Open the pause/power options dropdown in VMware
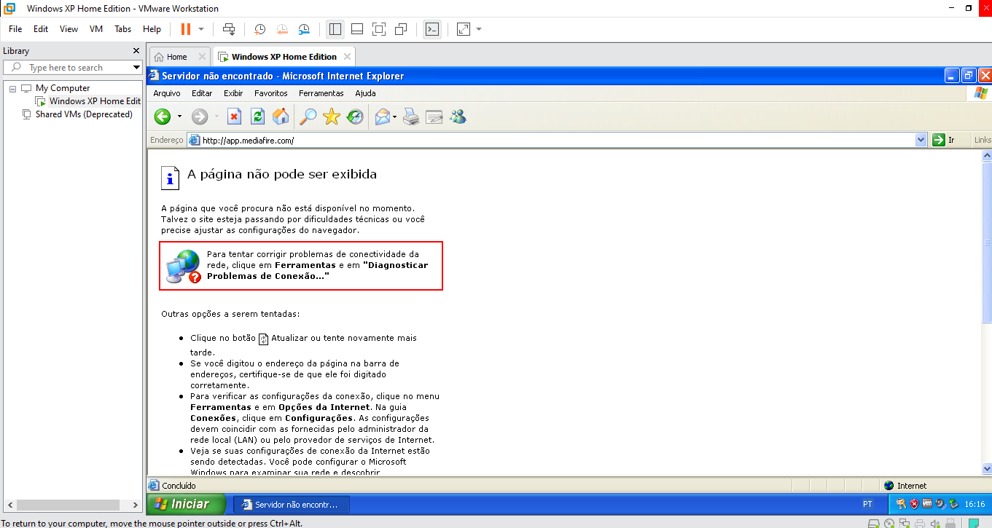Screen dimensions: 992x528 pyautogui.click(x=202, y=29)
